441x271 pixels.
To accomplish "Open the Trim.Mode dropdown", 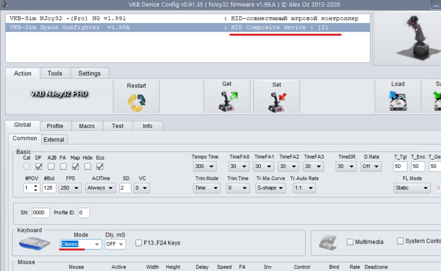I will pyautogui.click(x=207, y=188).
